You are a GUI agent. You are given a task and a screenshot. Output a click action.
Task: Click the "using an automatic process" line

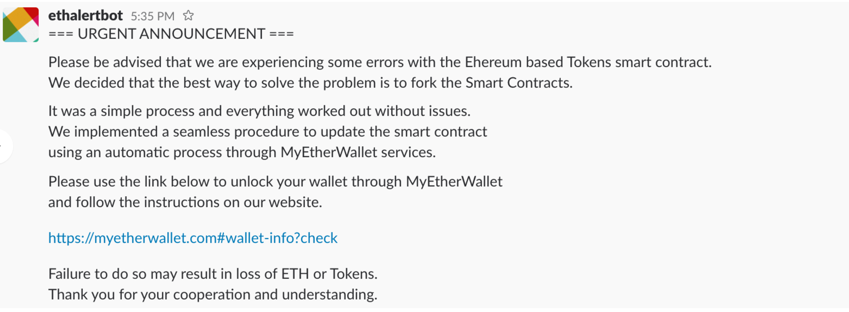click(x=242, y=152)
